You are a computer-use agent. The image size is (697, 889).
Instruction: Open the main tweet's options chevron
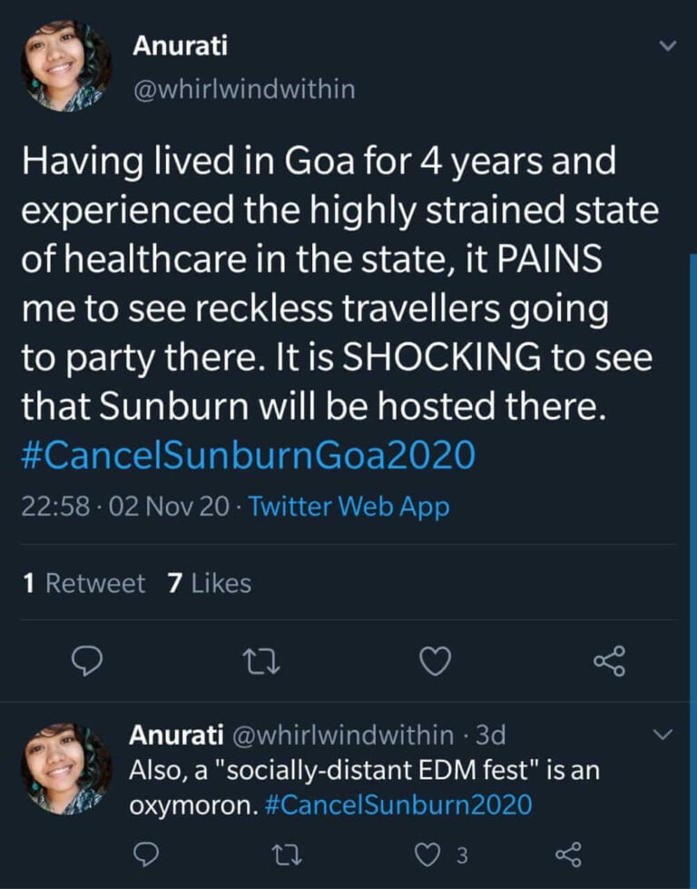point(667,45)
